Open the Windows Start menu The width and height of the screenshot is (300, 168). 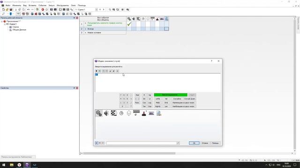point(4,165)
